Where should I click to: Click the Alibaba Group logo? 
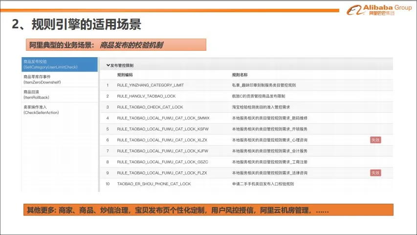point(379,10)
